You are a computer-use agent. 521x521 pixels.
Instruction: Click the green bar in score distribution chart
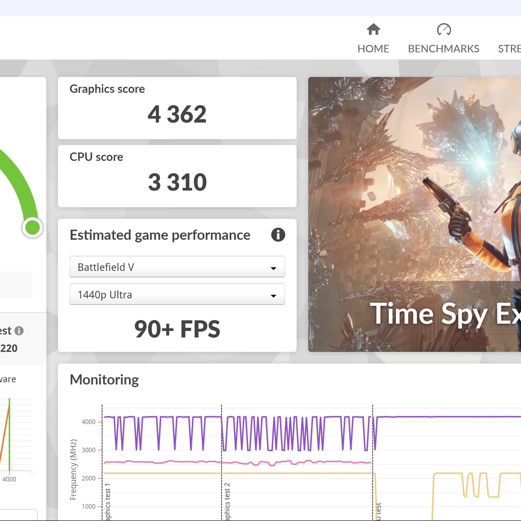point(9,435)
